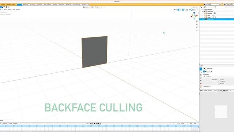The image size is (234, 132).
Task: Enable Affect Only Locations checkbox
Action: pyautogui.click(x=219, y=82)
